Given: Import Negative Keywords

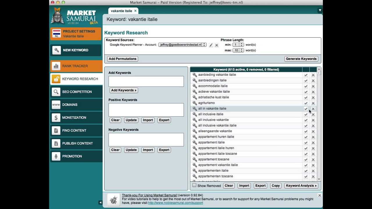Looking at the screenshot, I should point(148,150).
